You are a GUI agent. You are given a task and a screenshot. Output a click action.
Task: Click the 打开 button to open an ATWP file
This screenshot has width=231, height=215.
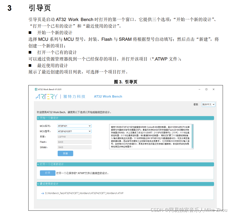[x=48, y=173]
